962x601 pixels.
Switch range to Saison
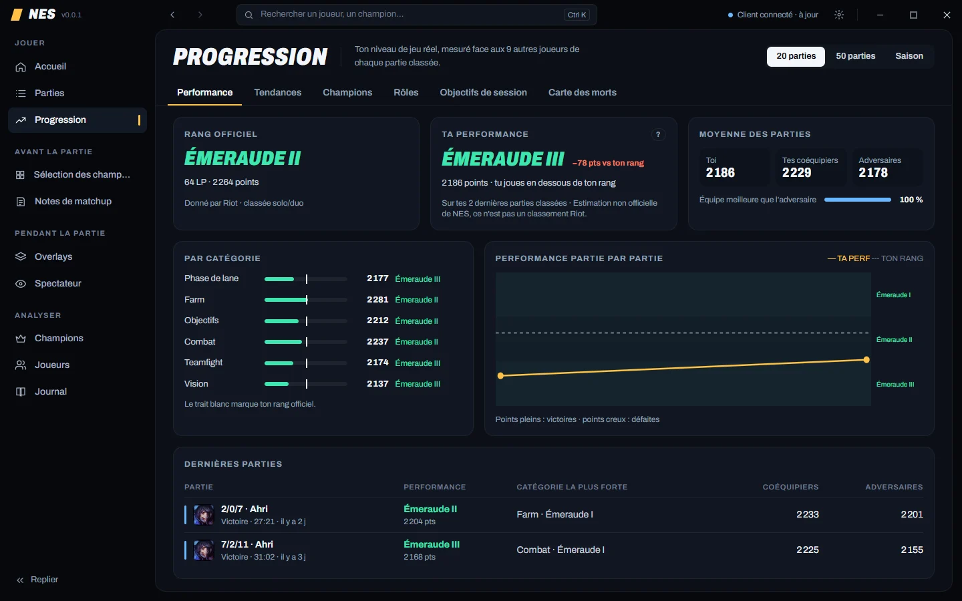tap(909, 56)
